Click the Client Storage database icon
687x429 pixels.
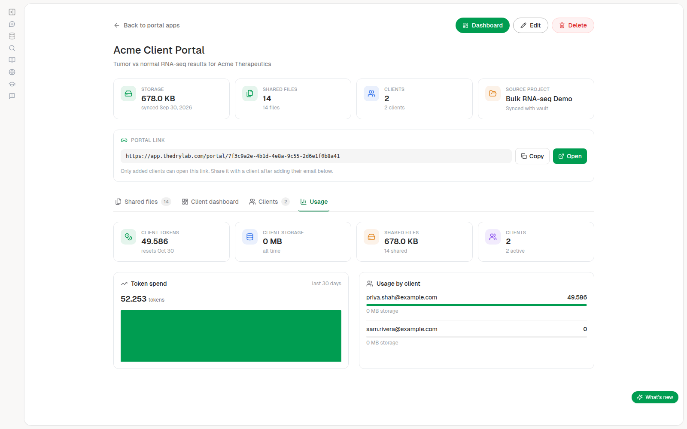coord(250,237)
